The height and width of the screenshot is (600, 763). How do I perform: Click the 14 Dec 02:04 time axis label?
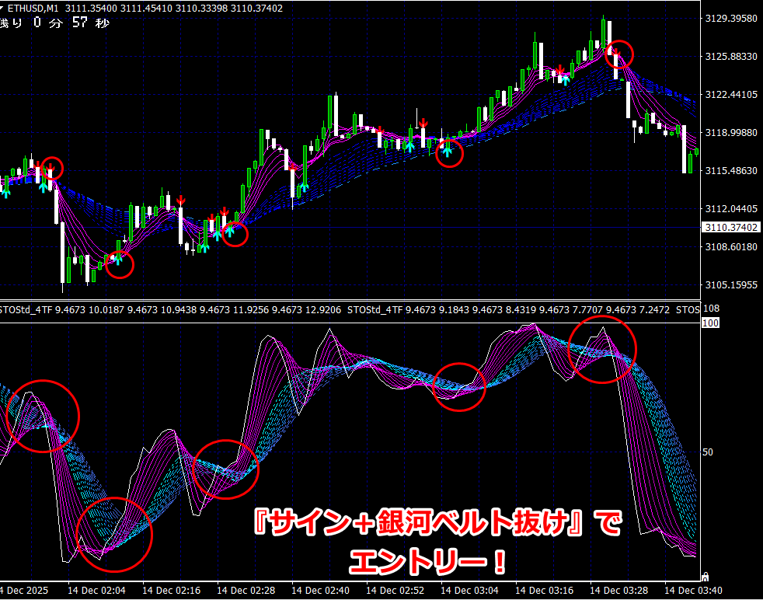97,591
